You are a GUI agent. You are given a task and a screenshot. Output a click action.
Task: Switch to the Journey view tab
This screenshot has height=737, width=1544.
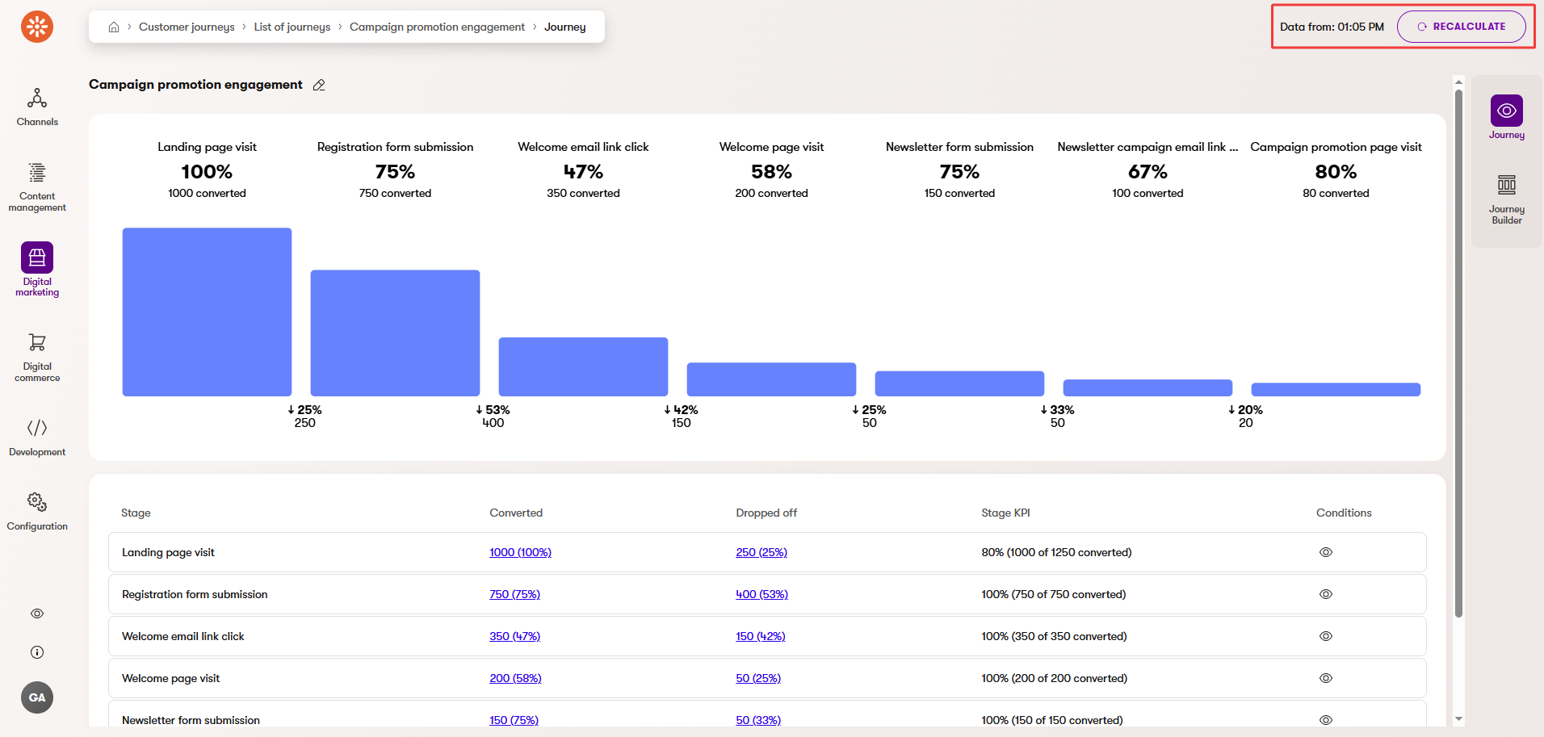[1507, 115]
